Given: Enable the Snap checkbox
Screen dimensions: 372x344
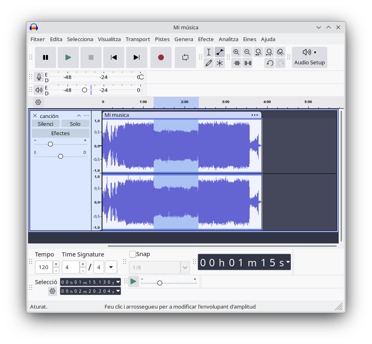Looking at the screenshot, I should [x=133, y=254].
